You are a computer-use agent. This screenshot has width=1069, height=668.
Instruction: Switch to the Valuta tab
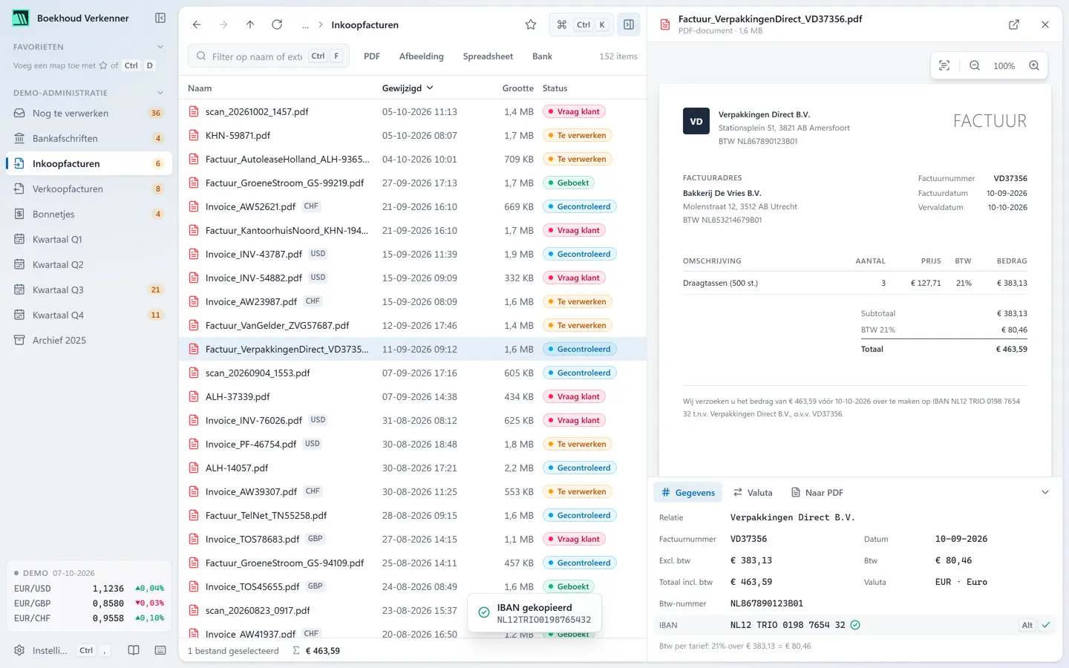753,492
